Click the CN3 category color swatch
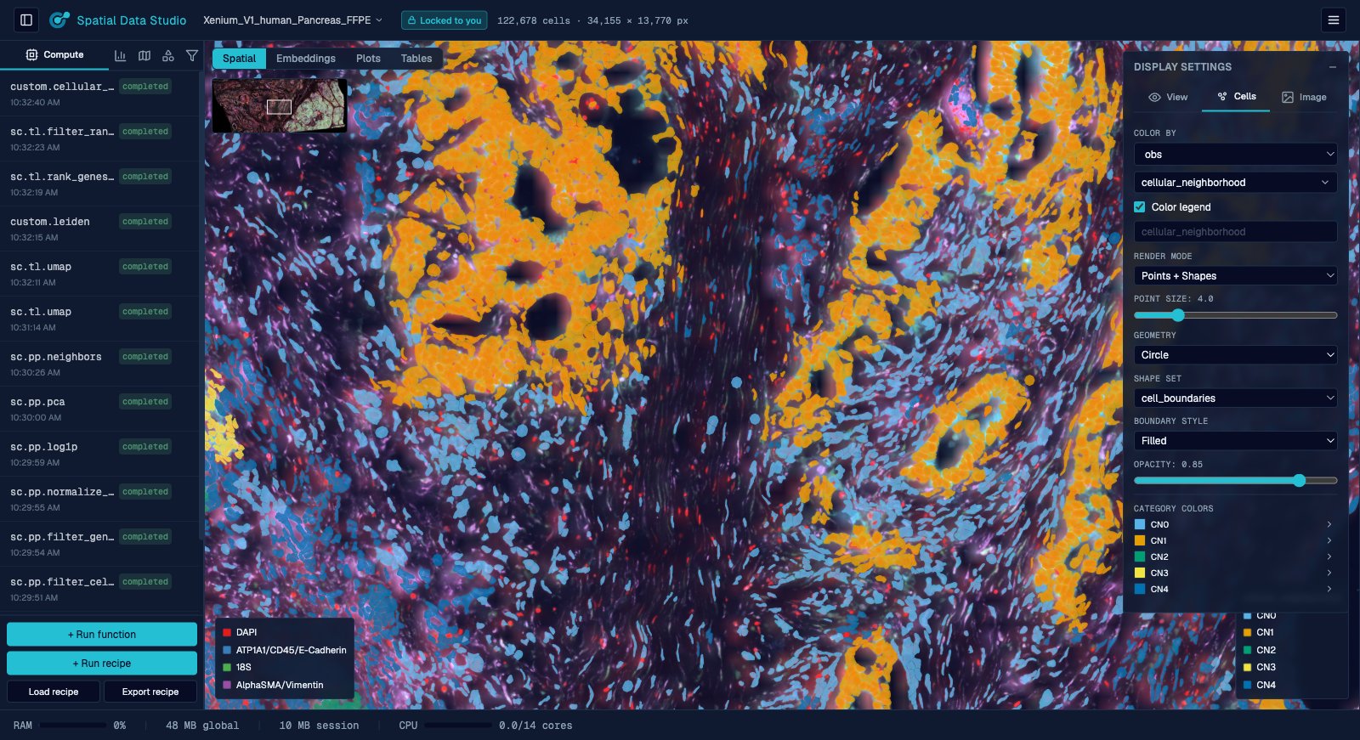The image size is (1360, 740). (x=1140, y=573)
